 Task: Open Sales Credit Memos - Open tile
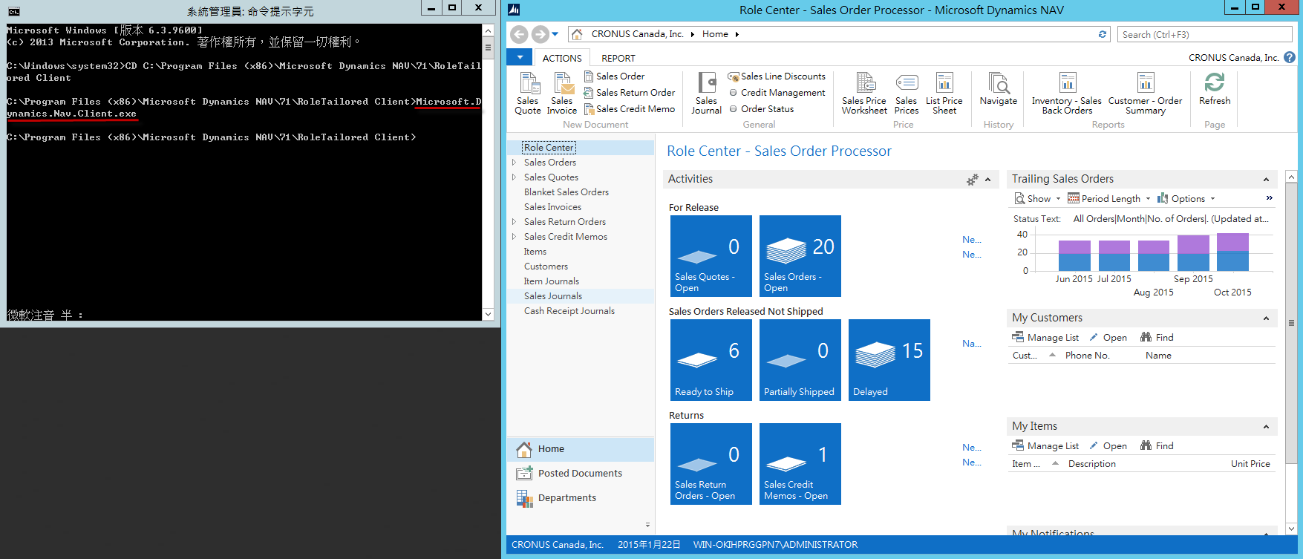coord(800,464)
